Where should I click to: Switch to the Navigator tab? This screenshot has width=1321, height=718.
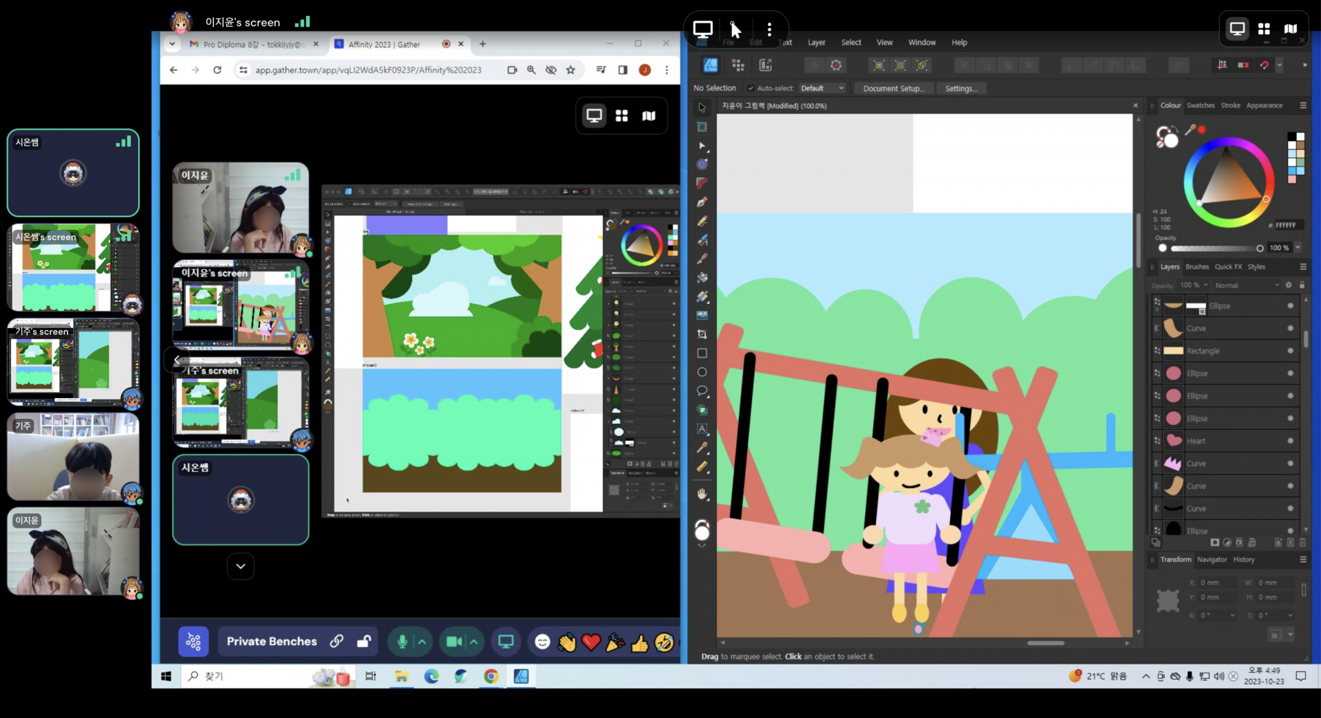[1212, 560]
